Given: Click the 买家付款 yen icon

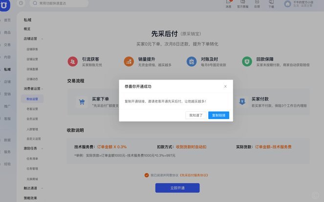Looking at the screenshot, I should pyautogui.click(x=242, y=101).
